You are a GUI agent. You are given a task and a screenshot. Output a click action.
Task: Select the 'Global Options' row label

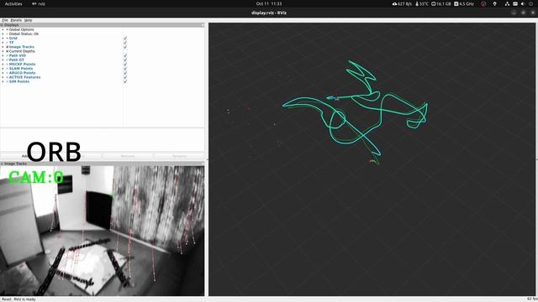tap(21, 29)
